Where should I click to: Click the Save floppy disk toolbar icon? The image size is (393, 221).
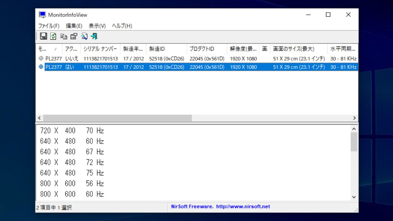[x=43, y=36]
